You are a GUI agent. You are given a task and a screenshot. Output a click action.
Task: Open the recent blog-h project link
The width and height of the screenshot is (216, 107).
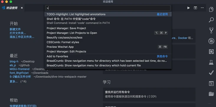(x=14, y=61)
